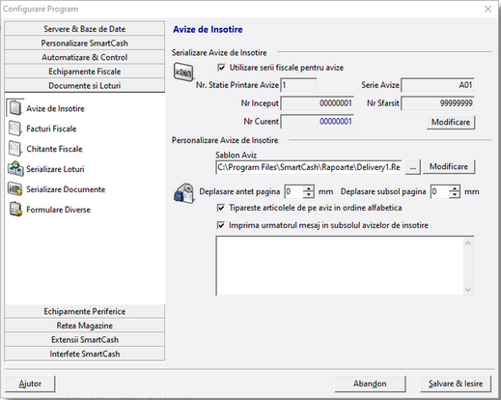Click the Abandon button
Image resolution: width=501 pixels, height=400 pixels.
point(370,384)
